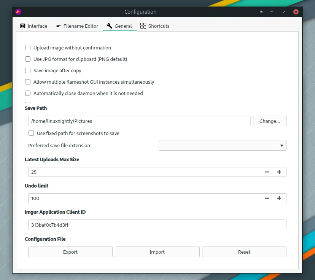Toggle Use JPG format for clipboard
The width and height of the screenshot is (315, 280).
coord(28,59)
